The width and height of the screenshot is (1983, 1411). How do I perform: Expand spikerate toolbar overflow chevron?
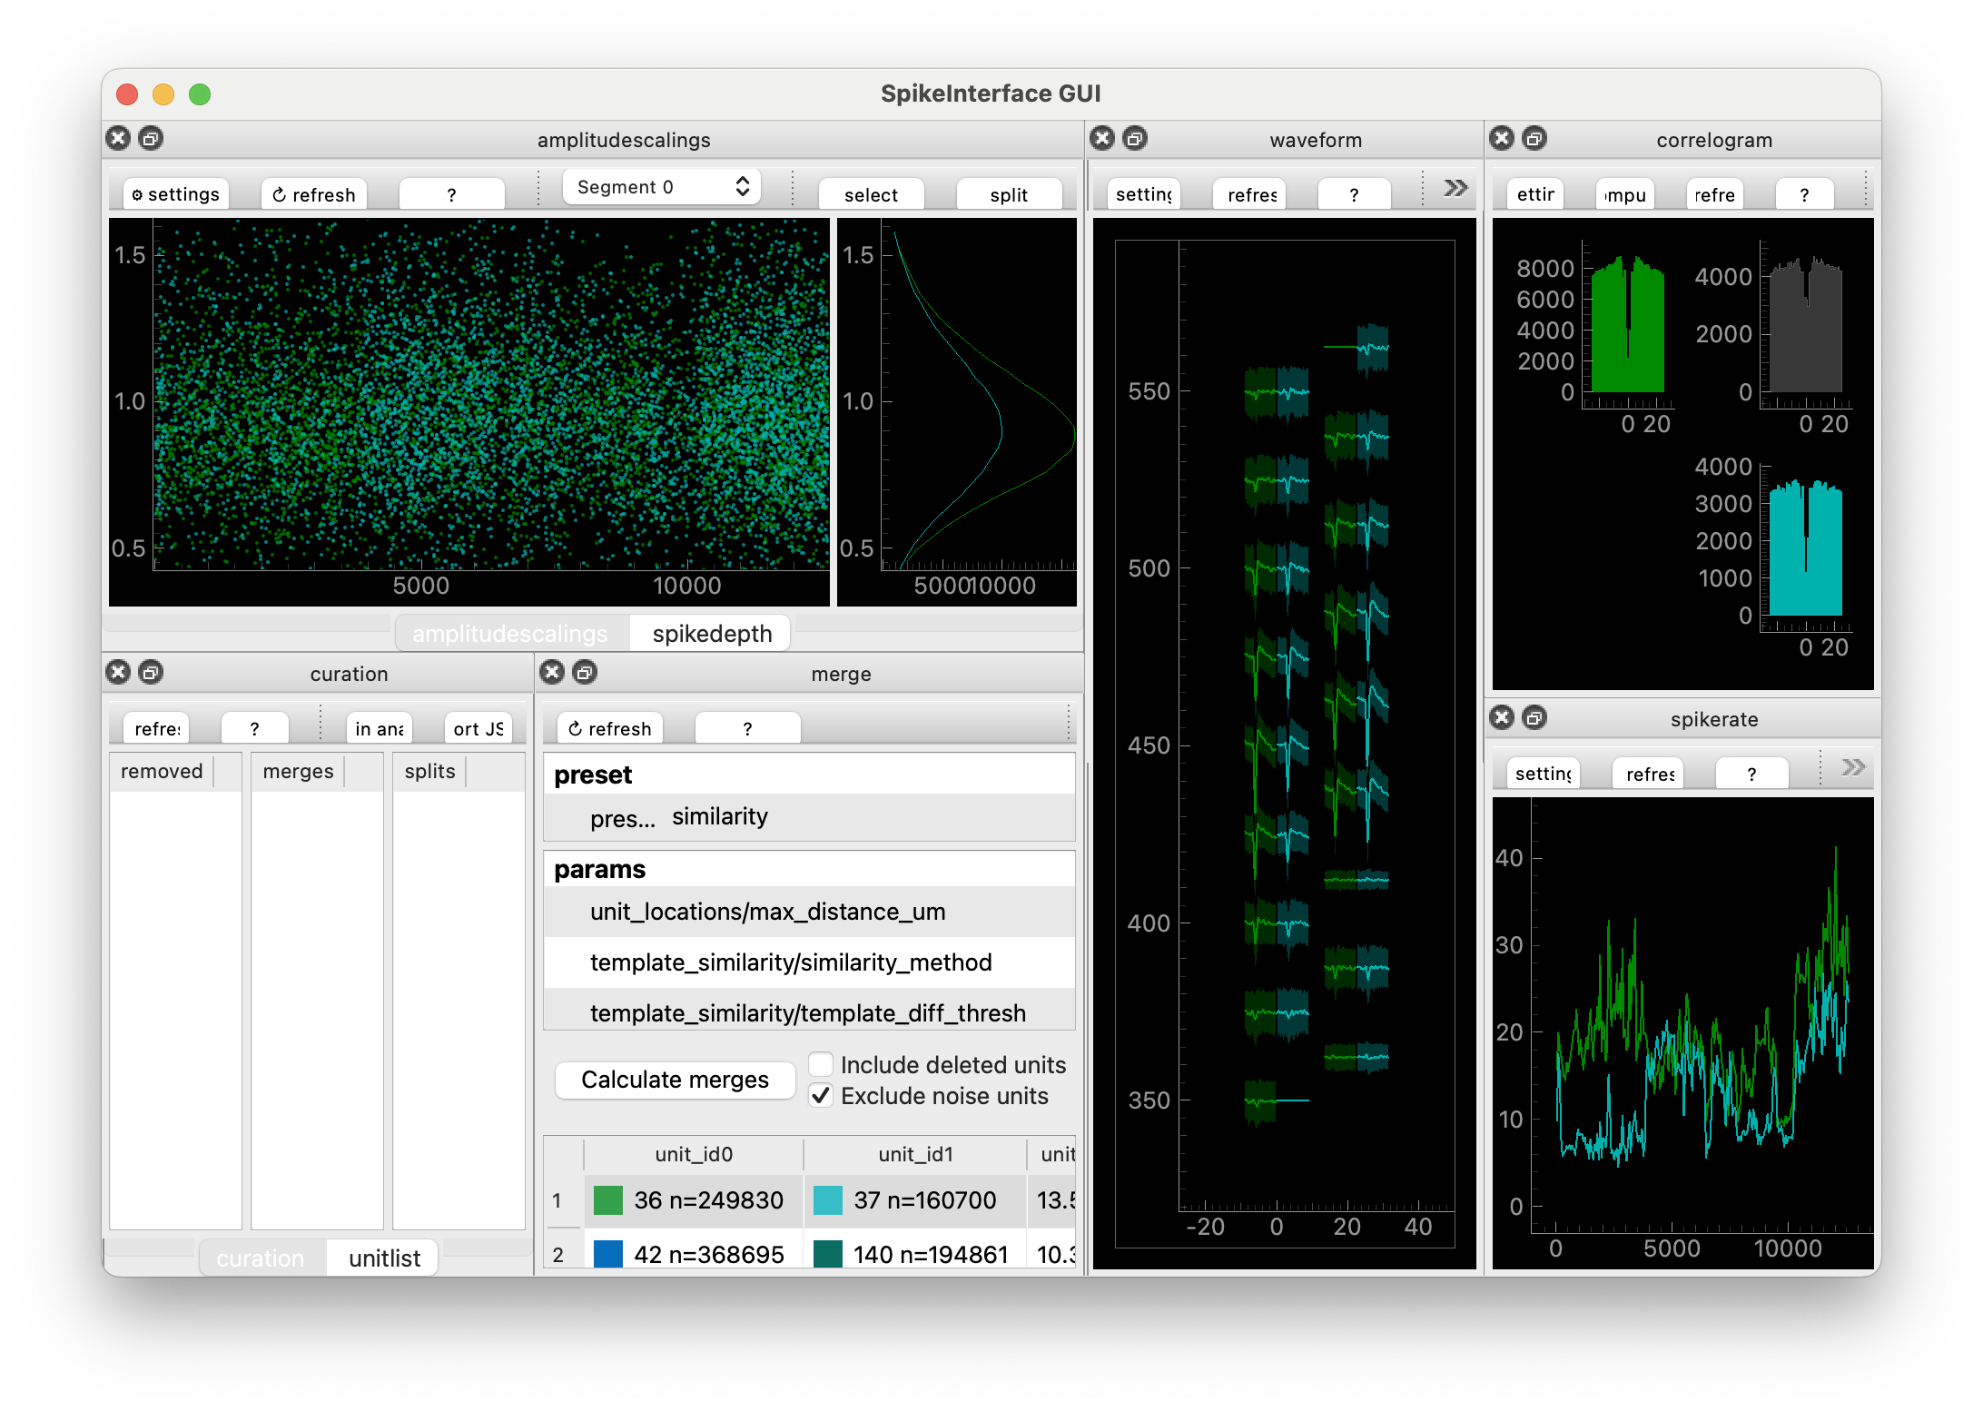click(1853, 767)
